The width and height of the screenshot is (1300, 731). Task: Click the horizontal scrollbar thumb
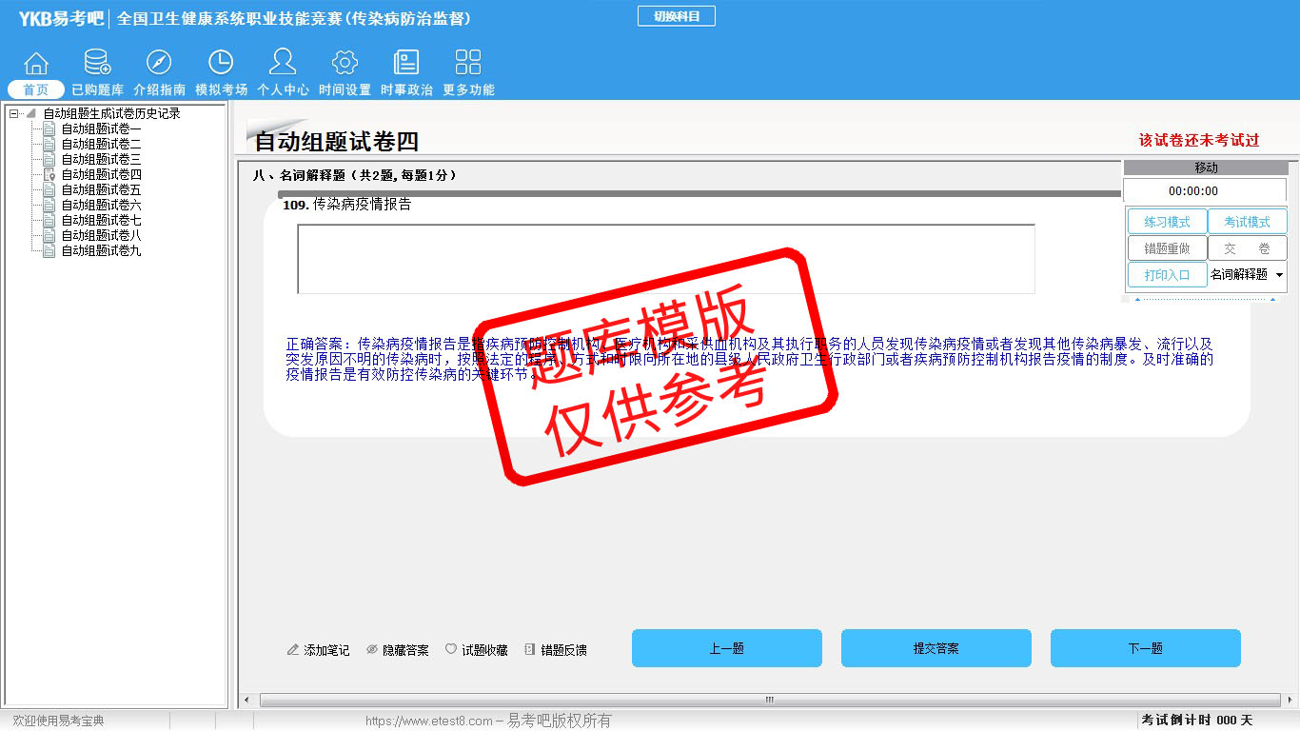pos(769,701)
